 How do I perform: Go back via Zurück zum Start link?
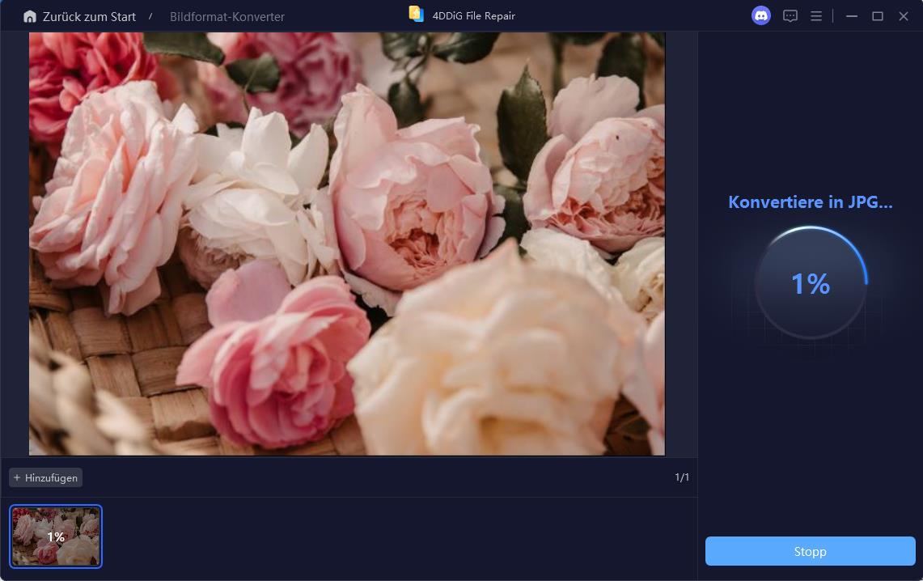89,17
